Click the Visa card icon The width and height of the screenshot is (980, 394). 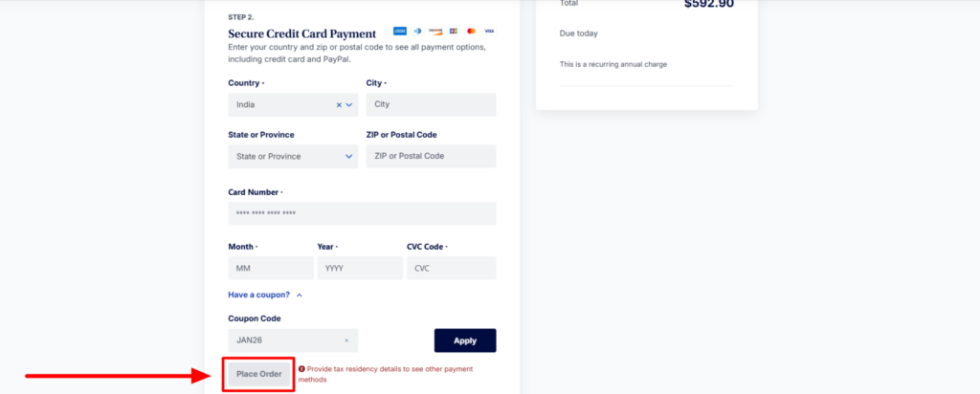point(489,32)
